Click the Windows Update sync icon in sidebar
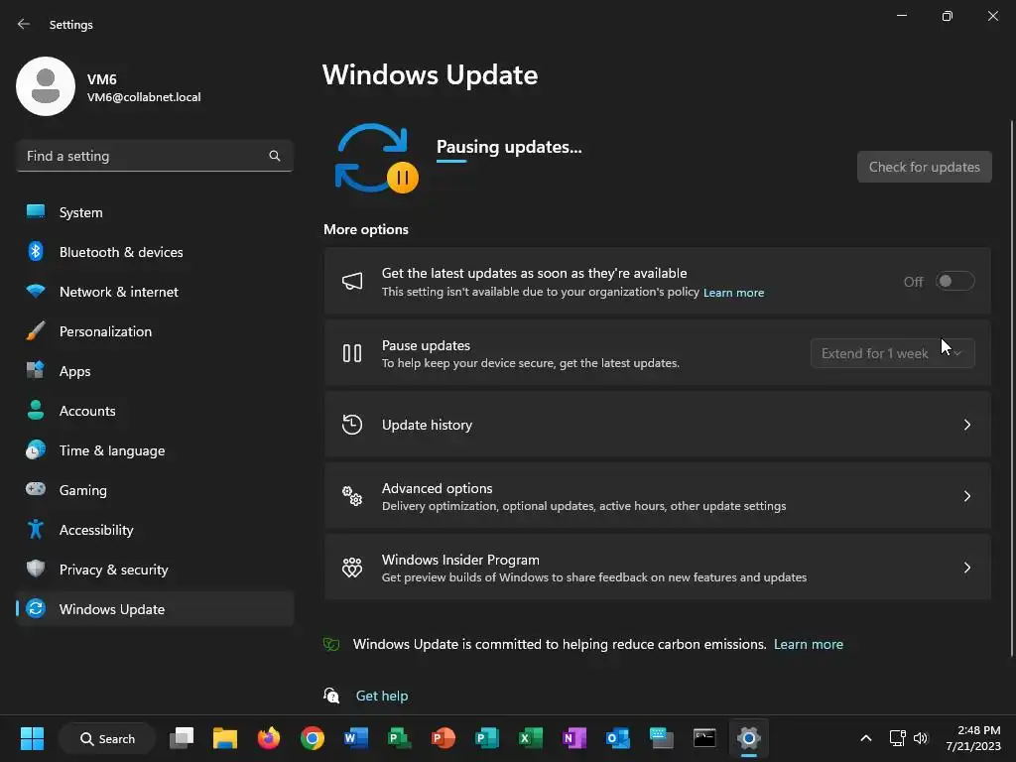Screen dimensions: 1016x762 36,608
